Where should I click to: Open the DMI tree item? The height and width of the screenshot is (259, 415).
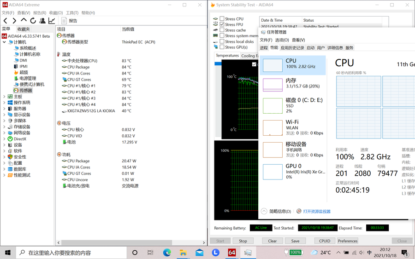point(24,60)
